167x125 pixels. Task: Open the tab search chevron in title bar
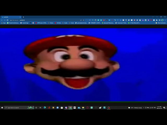153,17
